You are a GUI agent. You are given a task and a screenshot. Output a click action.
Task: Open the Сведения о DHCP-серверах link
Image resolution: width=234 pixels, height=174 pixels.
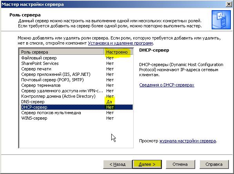pos(167,85)
